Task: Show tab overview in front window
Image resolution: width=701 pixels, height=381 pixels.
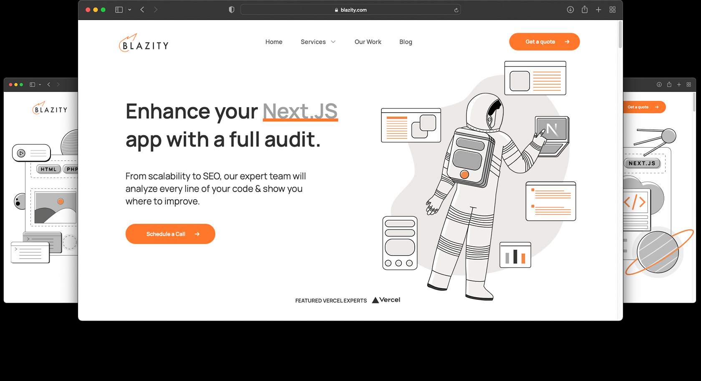Action: (x=613, y=10)
